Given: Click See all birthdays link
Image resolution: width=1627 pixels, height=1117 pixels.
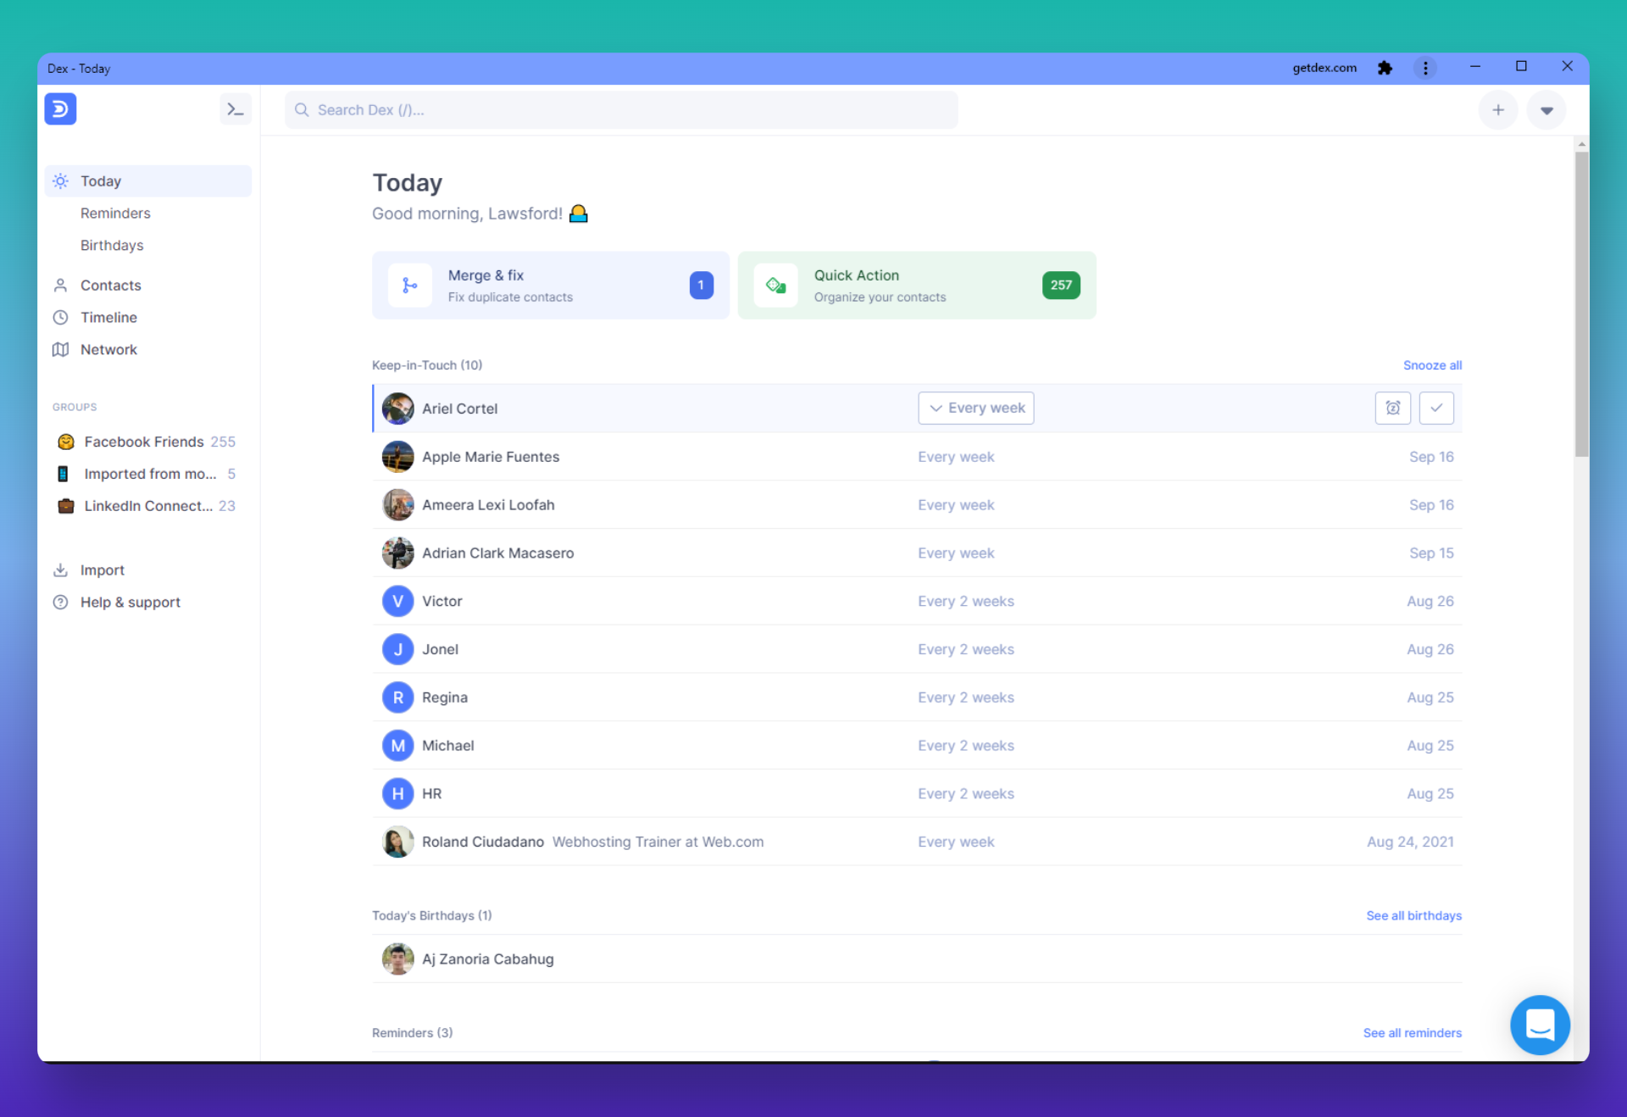Looking at the screenshot, I should 1413,916.
